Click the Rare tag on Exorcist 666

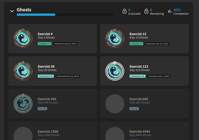(x=134, y=109)
